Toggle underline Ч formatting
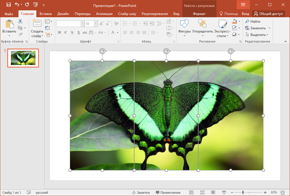This screenshot has height=196, width=290. click(72, 32)
